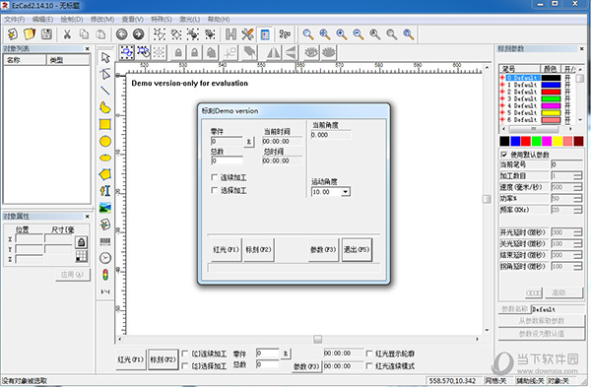Pick the blue swatch in pen palette

pos(515,142)
